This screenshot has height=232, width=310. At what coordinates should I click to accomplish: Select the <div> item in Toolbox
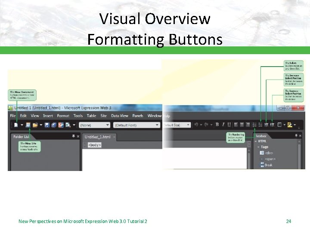coord(267,153)
